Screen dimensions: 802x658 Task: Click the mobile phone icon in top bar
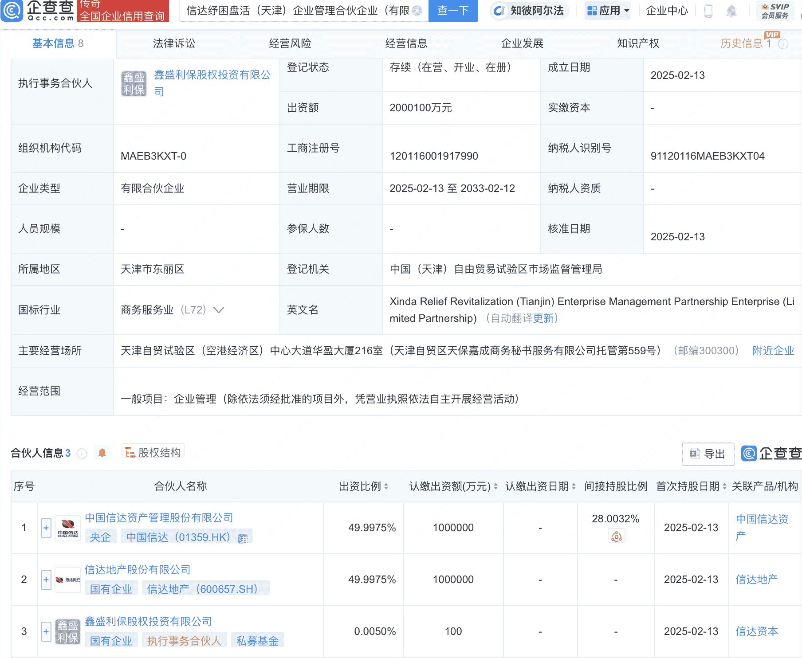[x=708, y=11]
